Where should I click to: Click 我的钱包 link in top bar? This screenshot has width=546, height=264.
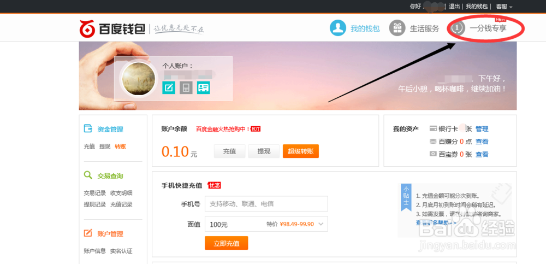pos(477,6)
